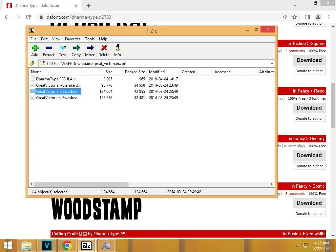This screenshot has width=336, height=252.
Task: Expand the 7-Zip path history dropdown
Action: tap(272, 63)
